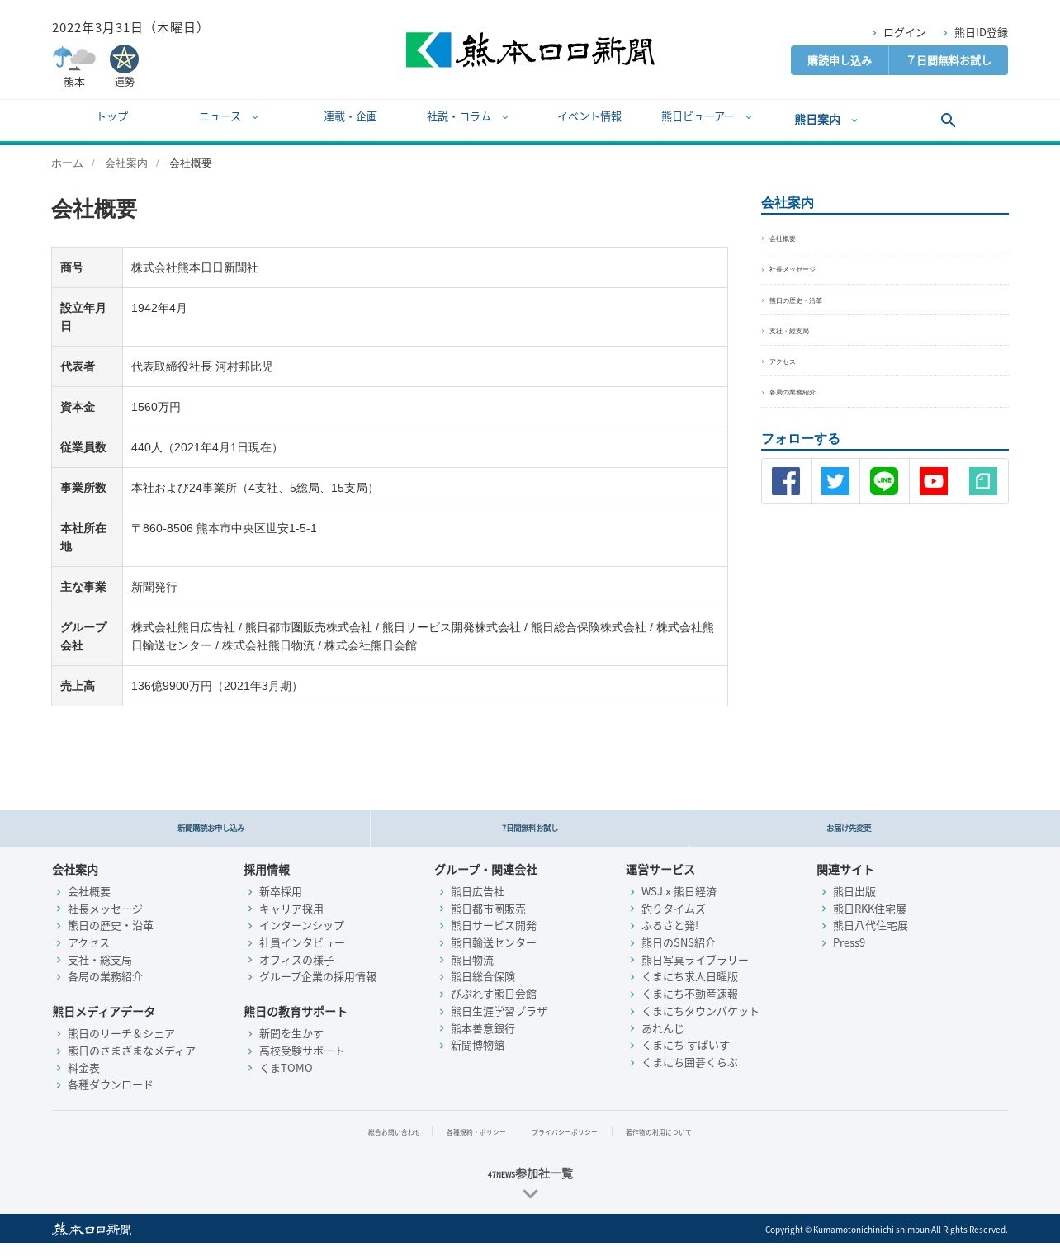Open the ログイン link
Screen dimensions: 1060x1256
click(x=904, y=33)
